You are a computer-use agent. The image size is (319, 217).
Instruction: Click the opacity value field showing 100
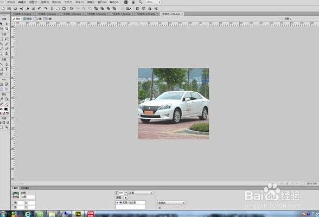tap(122, 193)
